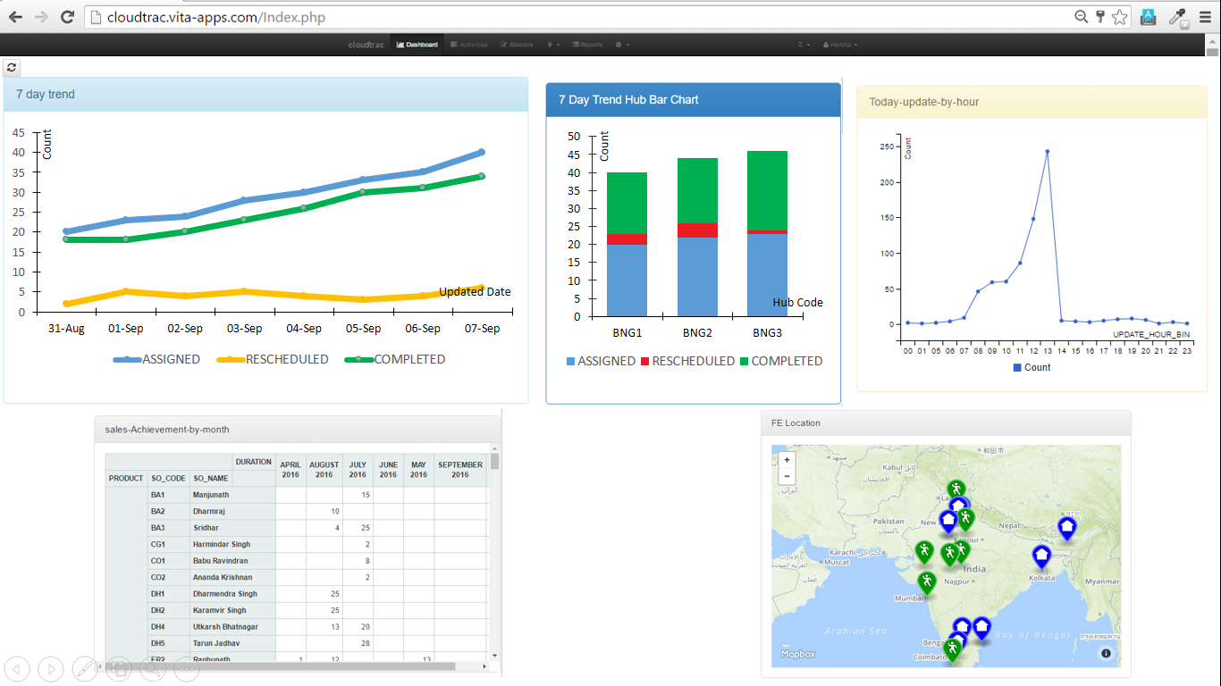Zoom out on the FE Location map
Viewport: 1221px width, 686px height.
[787, 476]
